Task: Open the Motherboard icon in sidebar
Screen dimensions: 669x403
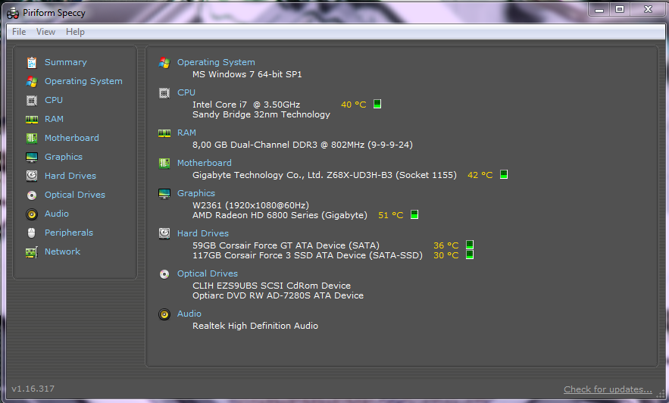Action: (32, 138)
